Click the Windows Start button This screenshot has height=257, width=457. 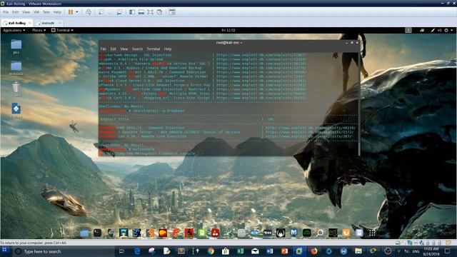(5, 251)
